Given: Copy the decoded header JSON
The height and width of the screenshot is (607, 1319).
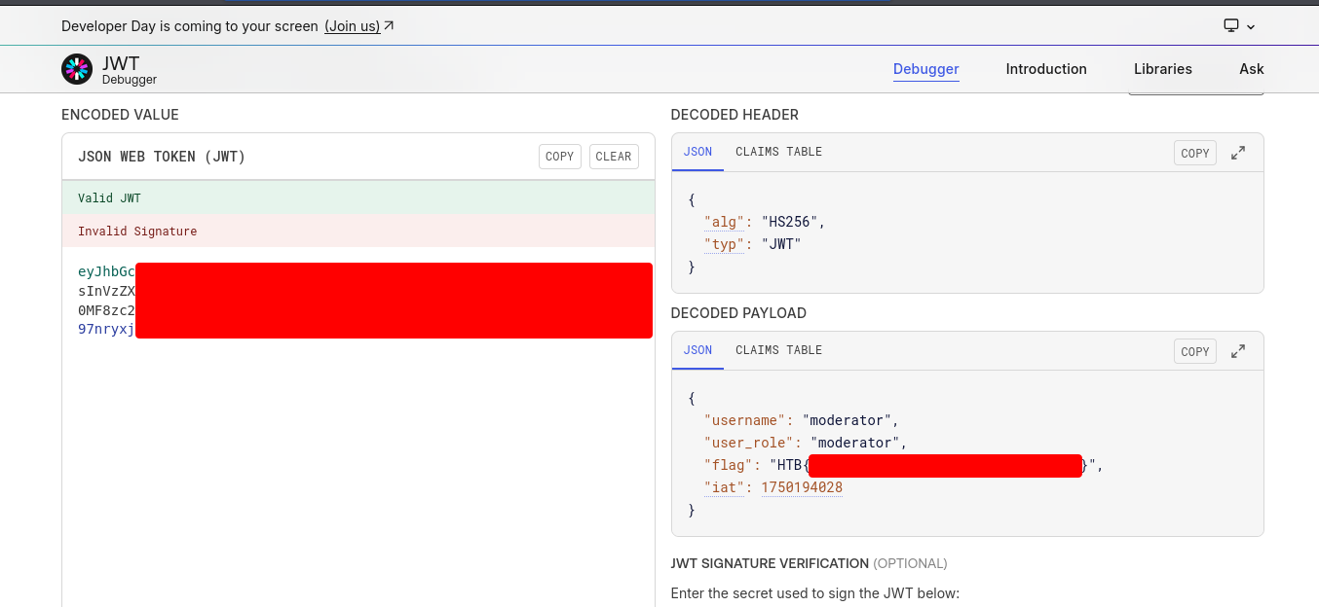Looking at the screenshot, I should click(x=1194, y=153).
